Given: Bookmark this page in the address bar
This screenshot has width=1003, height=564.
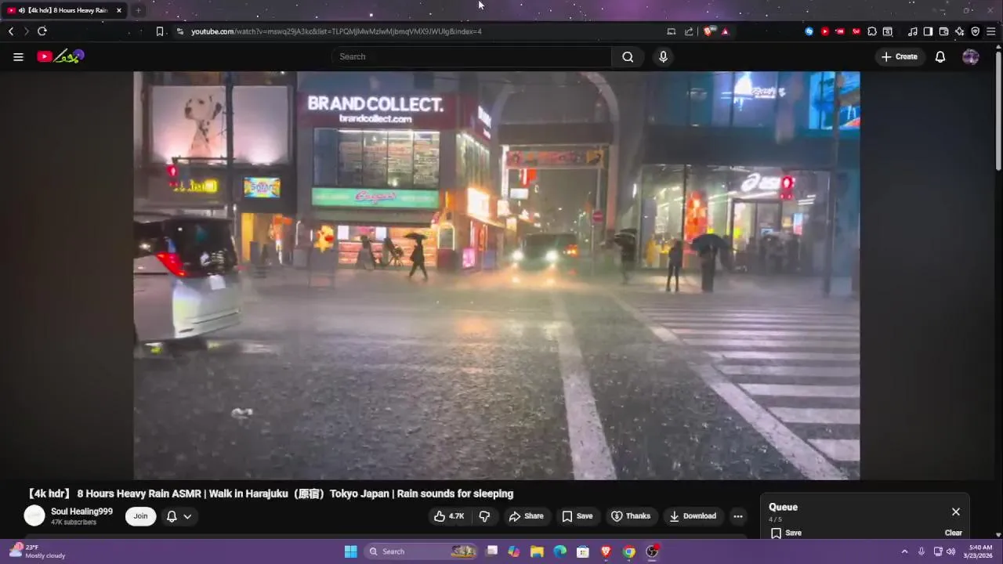Looking at the screenshot, I should pyautogui.click(x=160, y=31).
